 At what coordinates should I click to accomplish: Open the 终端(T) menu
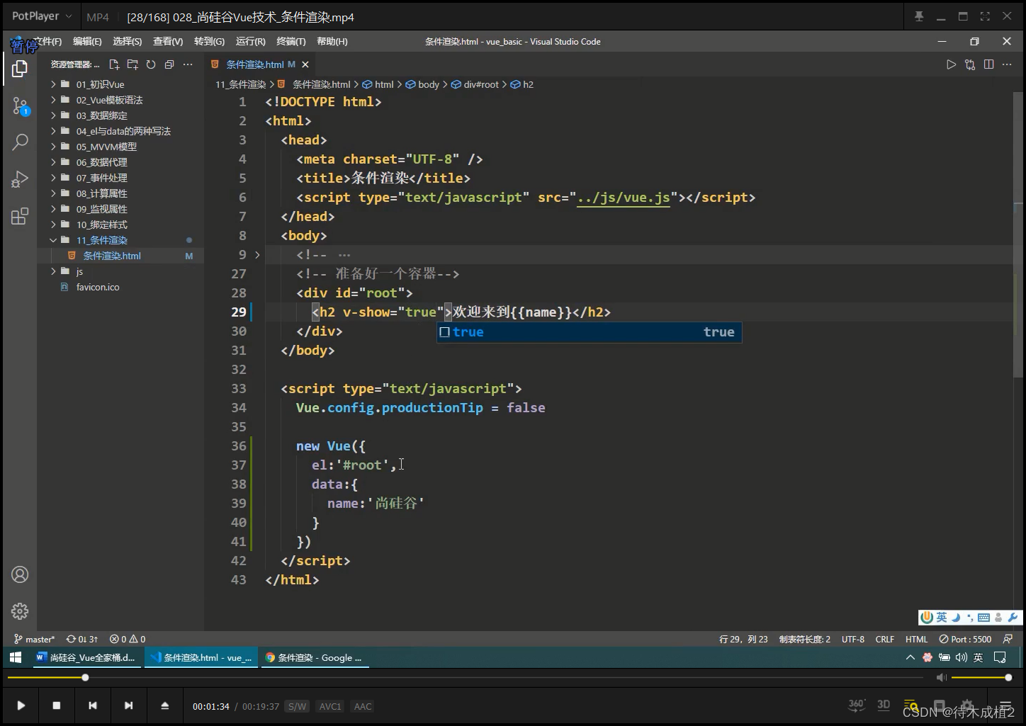pos(291,42)
